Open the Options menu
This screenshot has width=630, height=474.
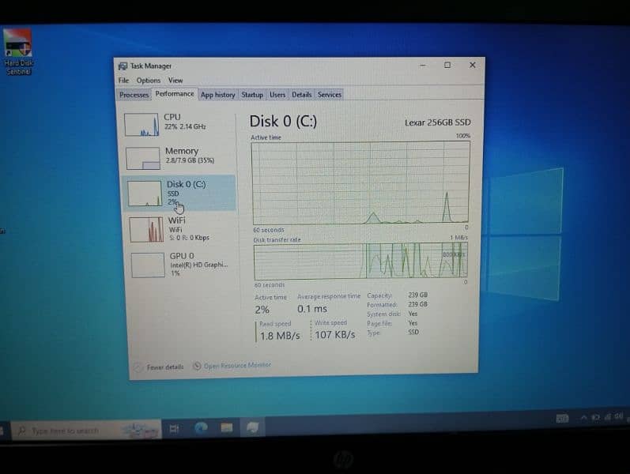click(x=148, y=81)
